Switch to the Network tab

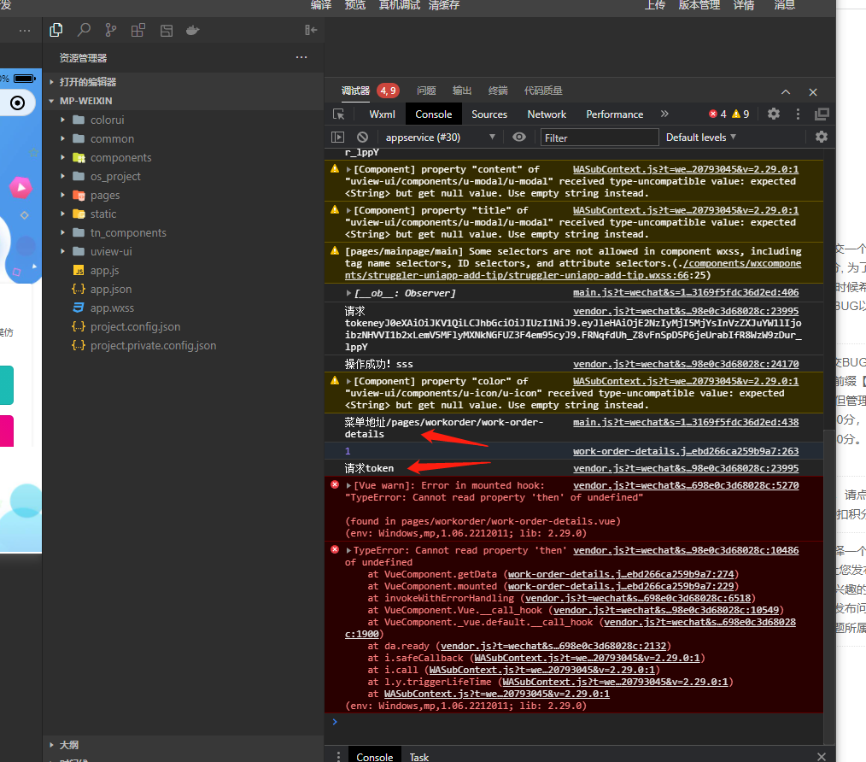(x=547, y=114)
